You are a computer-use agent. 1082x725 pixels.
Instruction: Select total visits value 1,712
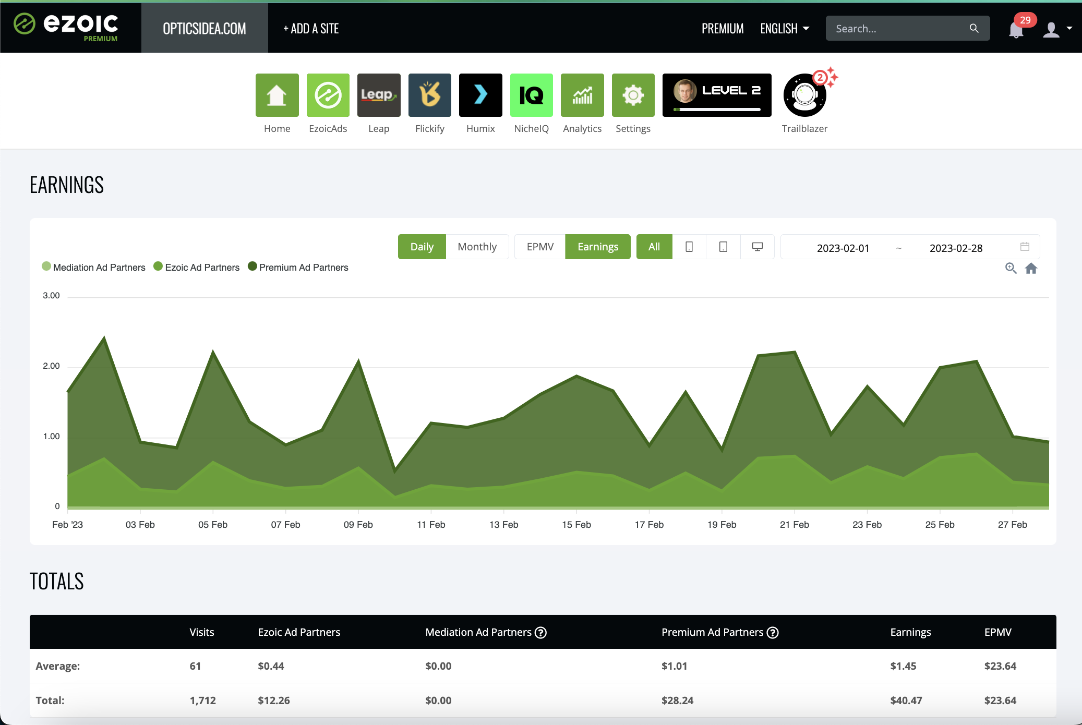click(x=202, y=700)
